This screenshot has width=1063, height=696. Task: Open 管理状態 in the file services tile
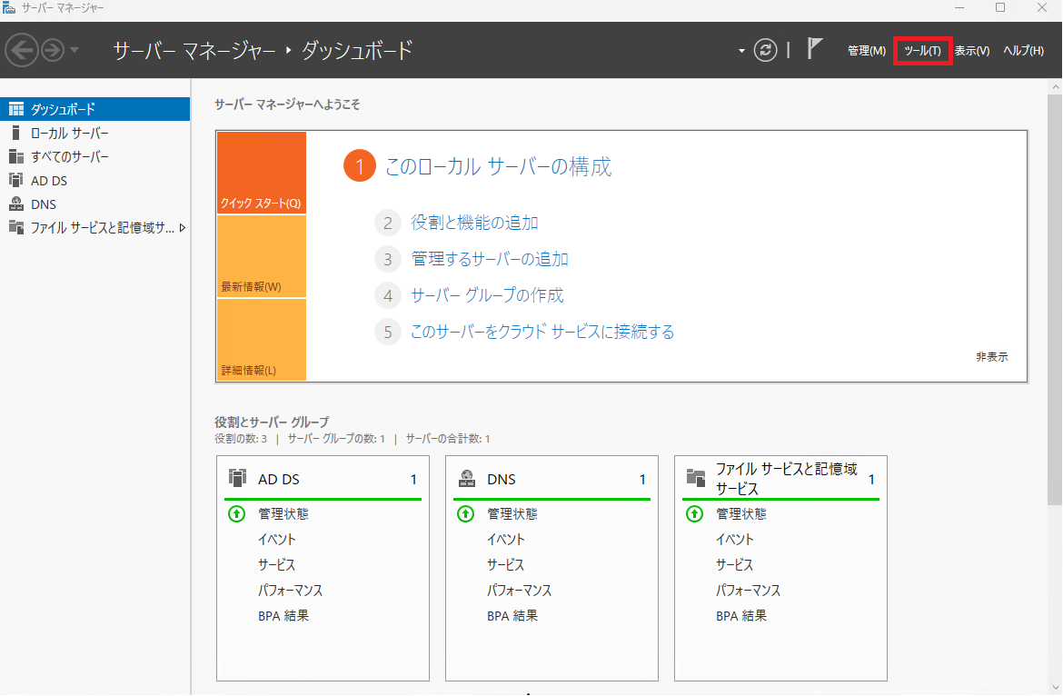coord(741,513)
